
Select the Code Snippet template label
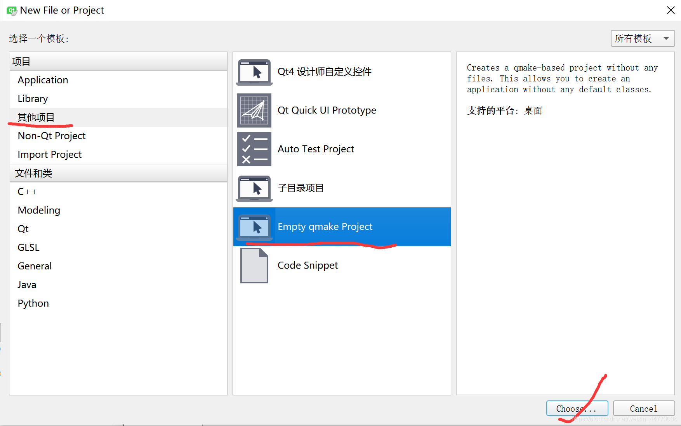point(307,266)
